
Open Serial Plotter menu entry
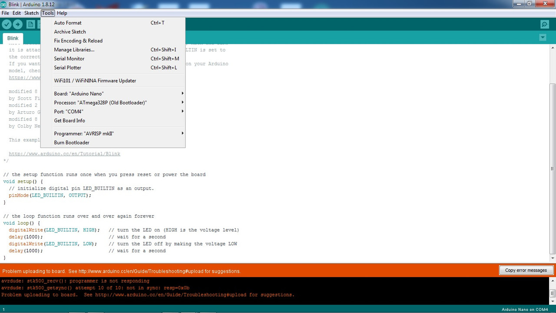[x=113, y=68]
